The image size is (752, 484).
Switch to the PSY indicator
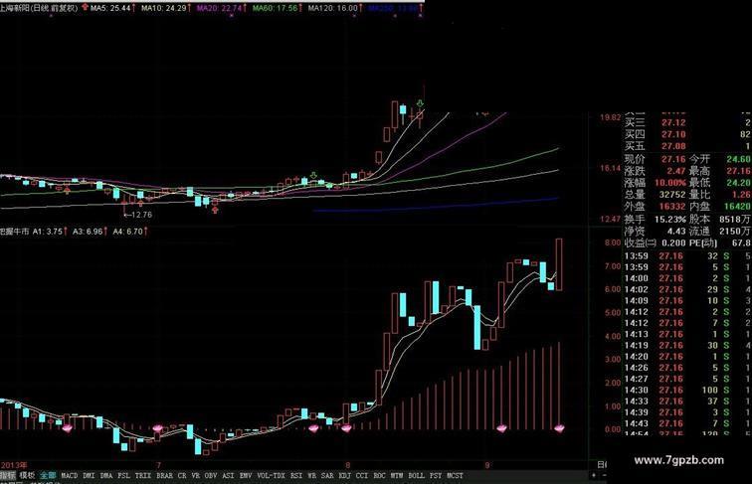coord(436,475)
